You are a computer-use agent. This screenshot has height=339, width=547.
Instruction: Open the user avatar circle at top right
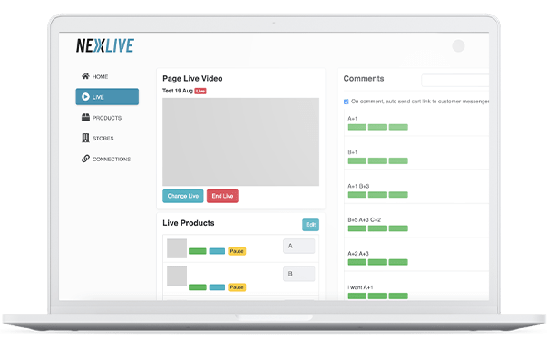458,45
